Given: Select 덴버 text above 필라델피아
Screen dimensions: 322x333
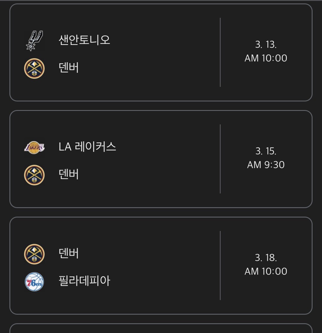Looking at the screenshot, I should pos(69,253).
